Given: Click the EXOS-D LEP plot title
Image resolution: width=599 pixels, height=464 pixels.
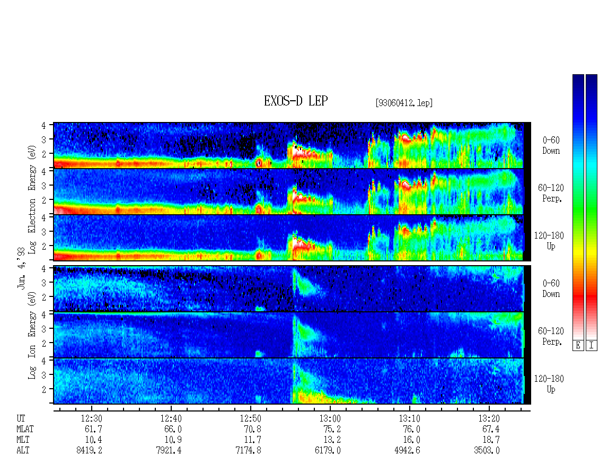Looking at the screenshot, I should [296, 101].
